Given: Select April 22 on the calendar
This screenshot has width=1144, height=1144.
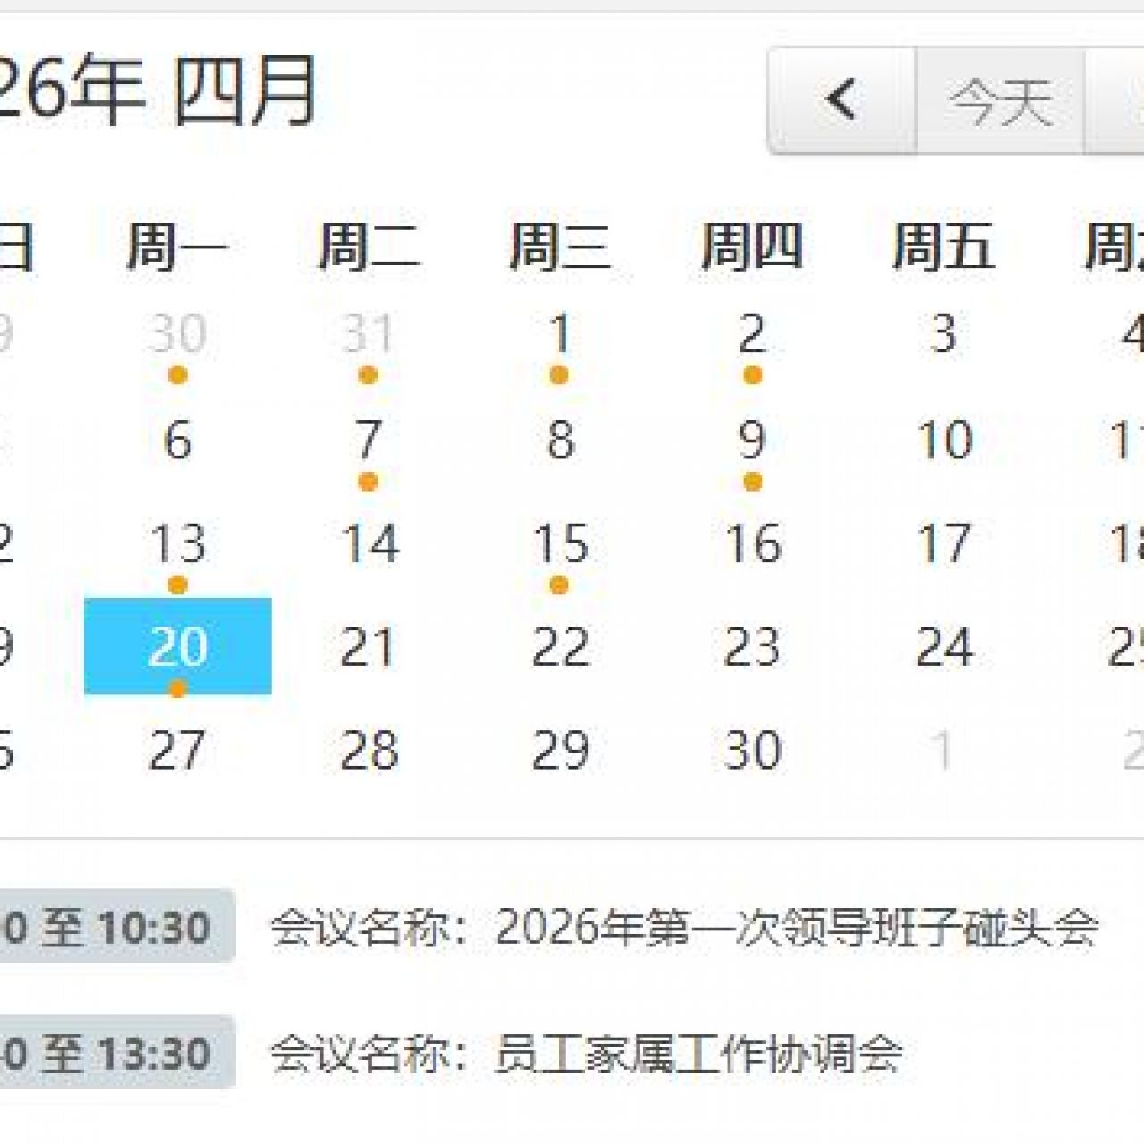Looking at the screenshot, I should coord(559,646).
